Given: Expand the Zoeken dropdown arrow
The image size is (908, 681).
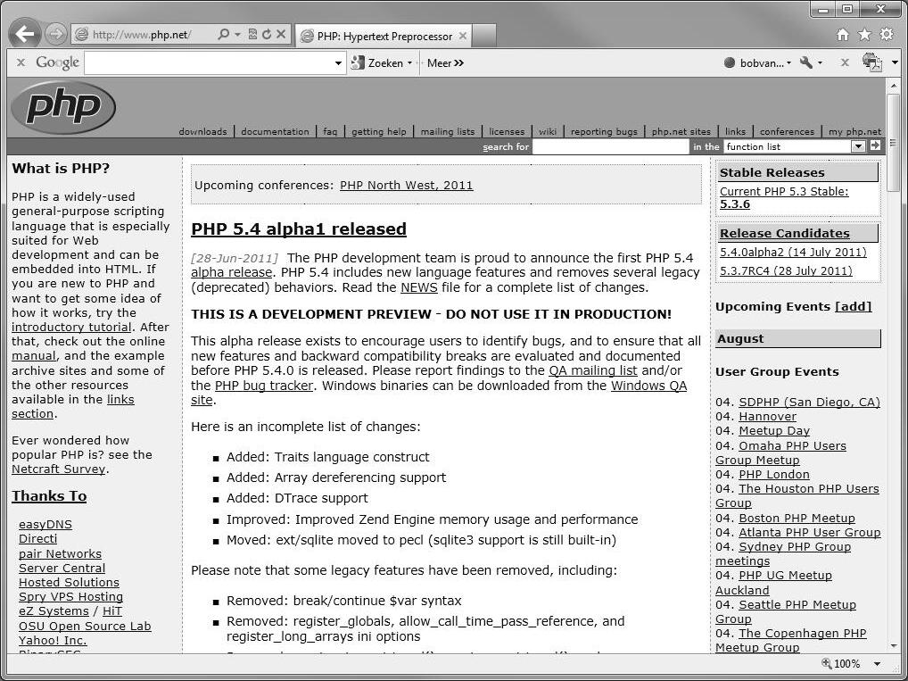Looking at the screenshot, I should [410, 62].
